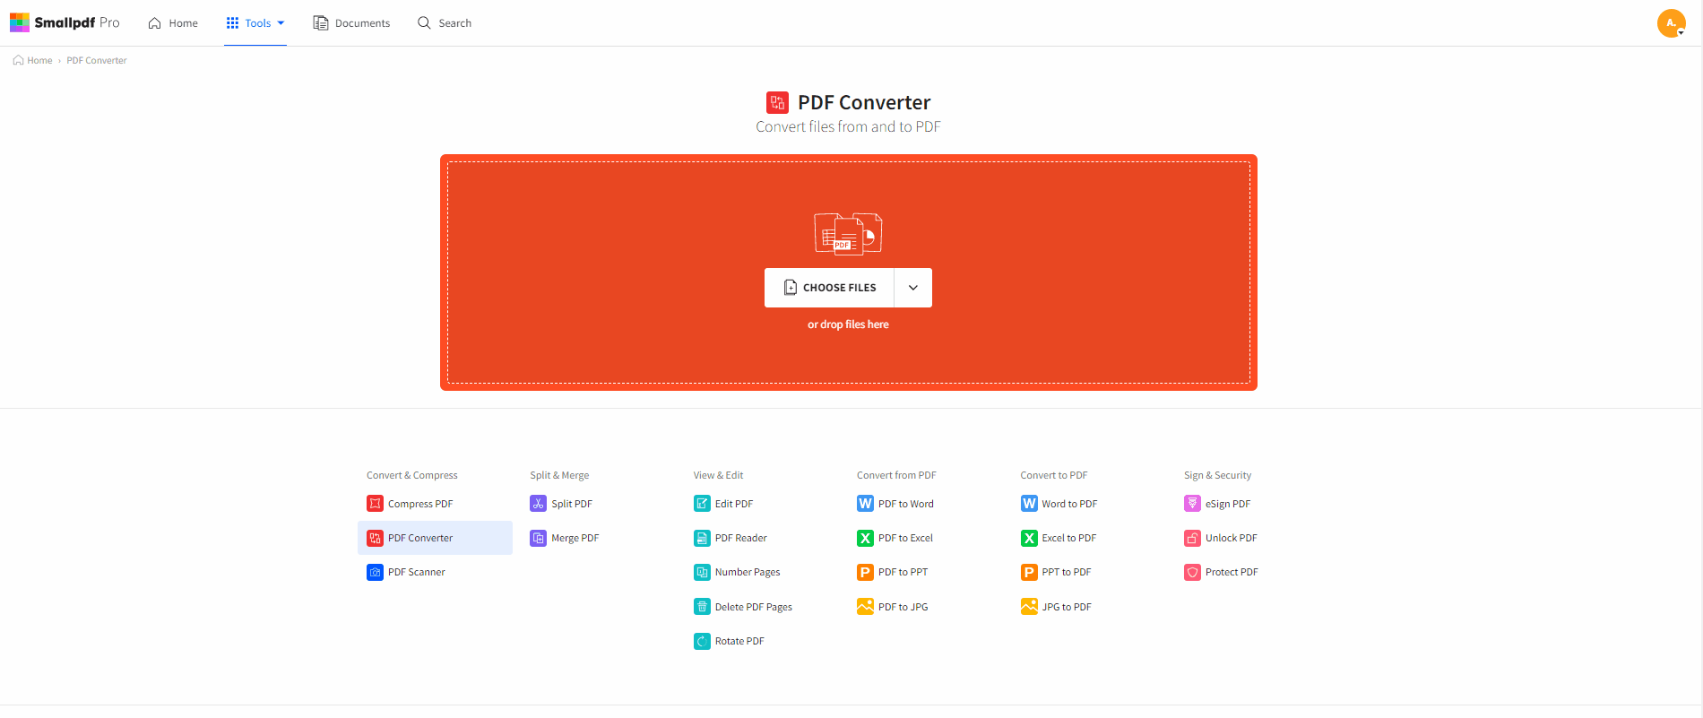Viewport: 1703px width, 718px height.
Task: Open the Compress PDF link
Action: tap(420, 504)
